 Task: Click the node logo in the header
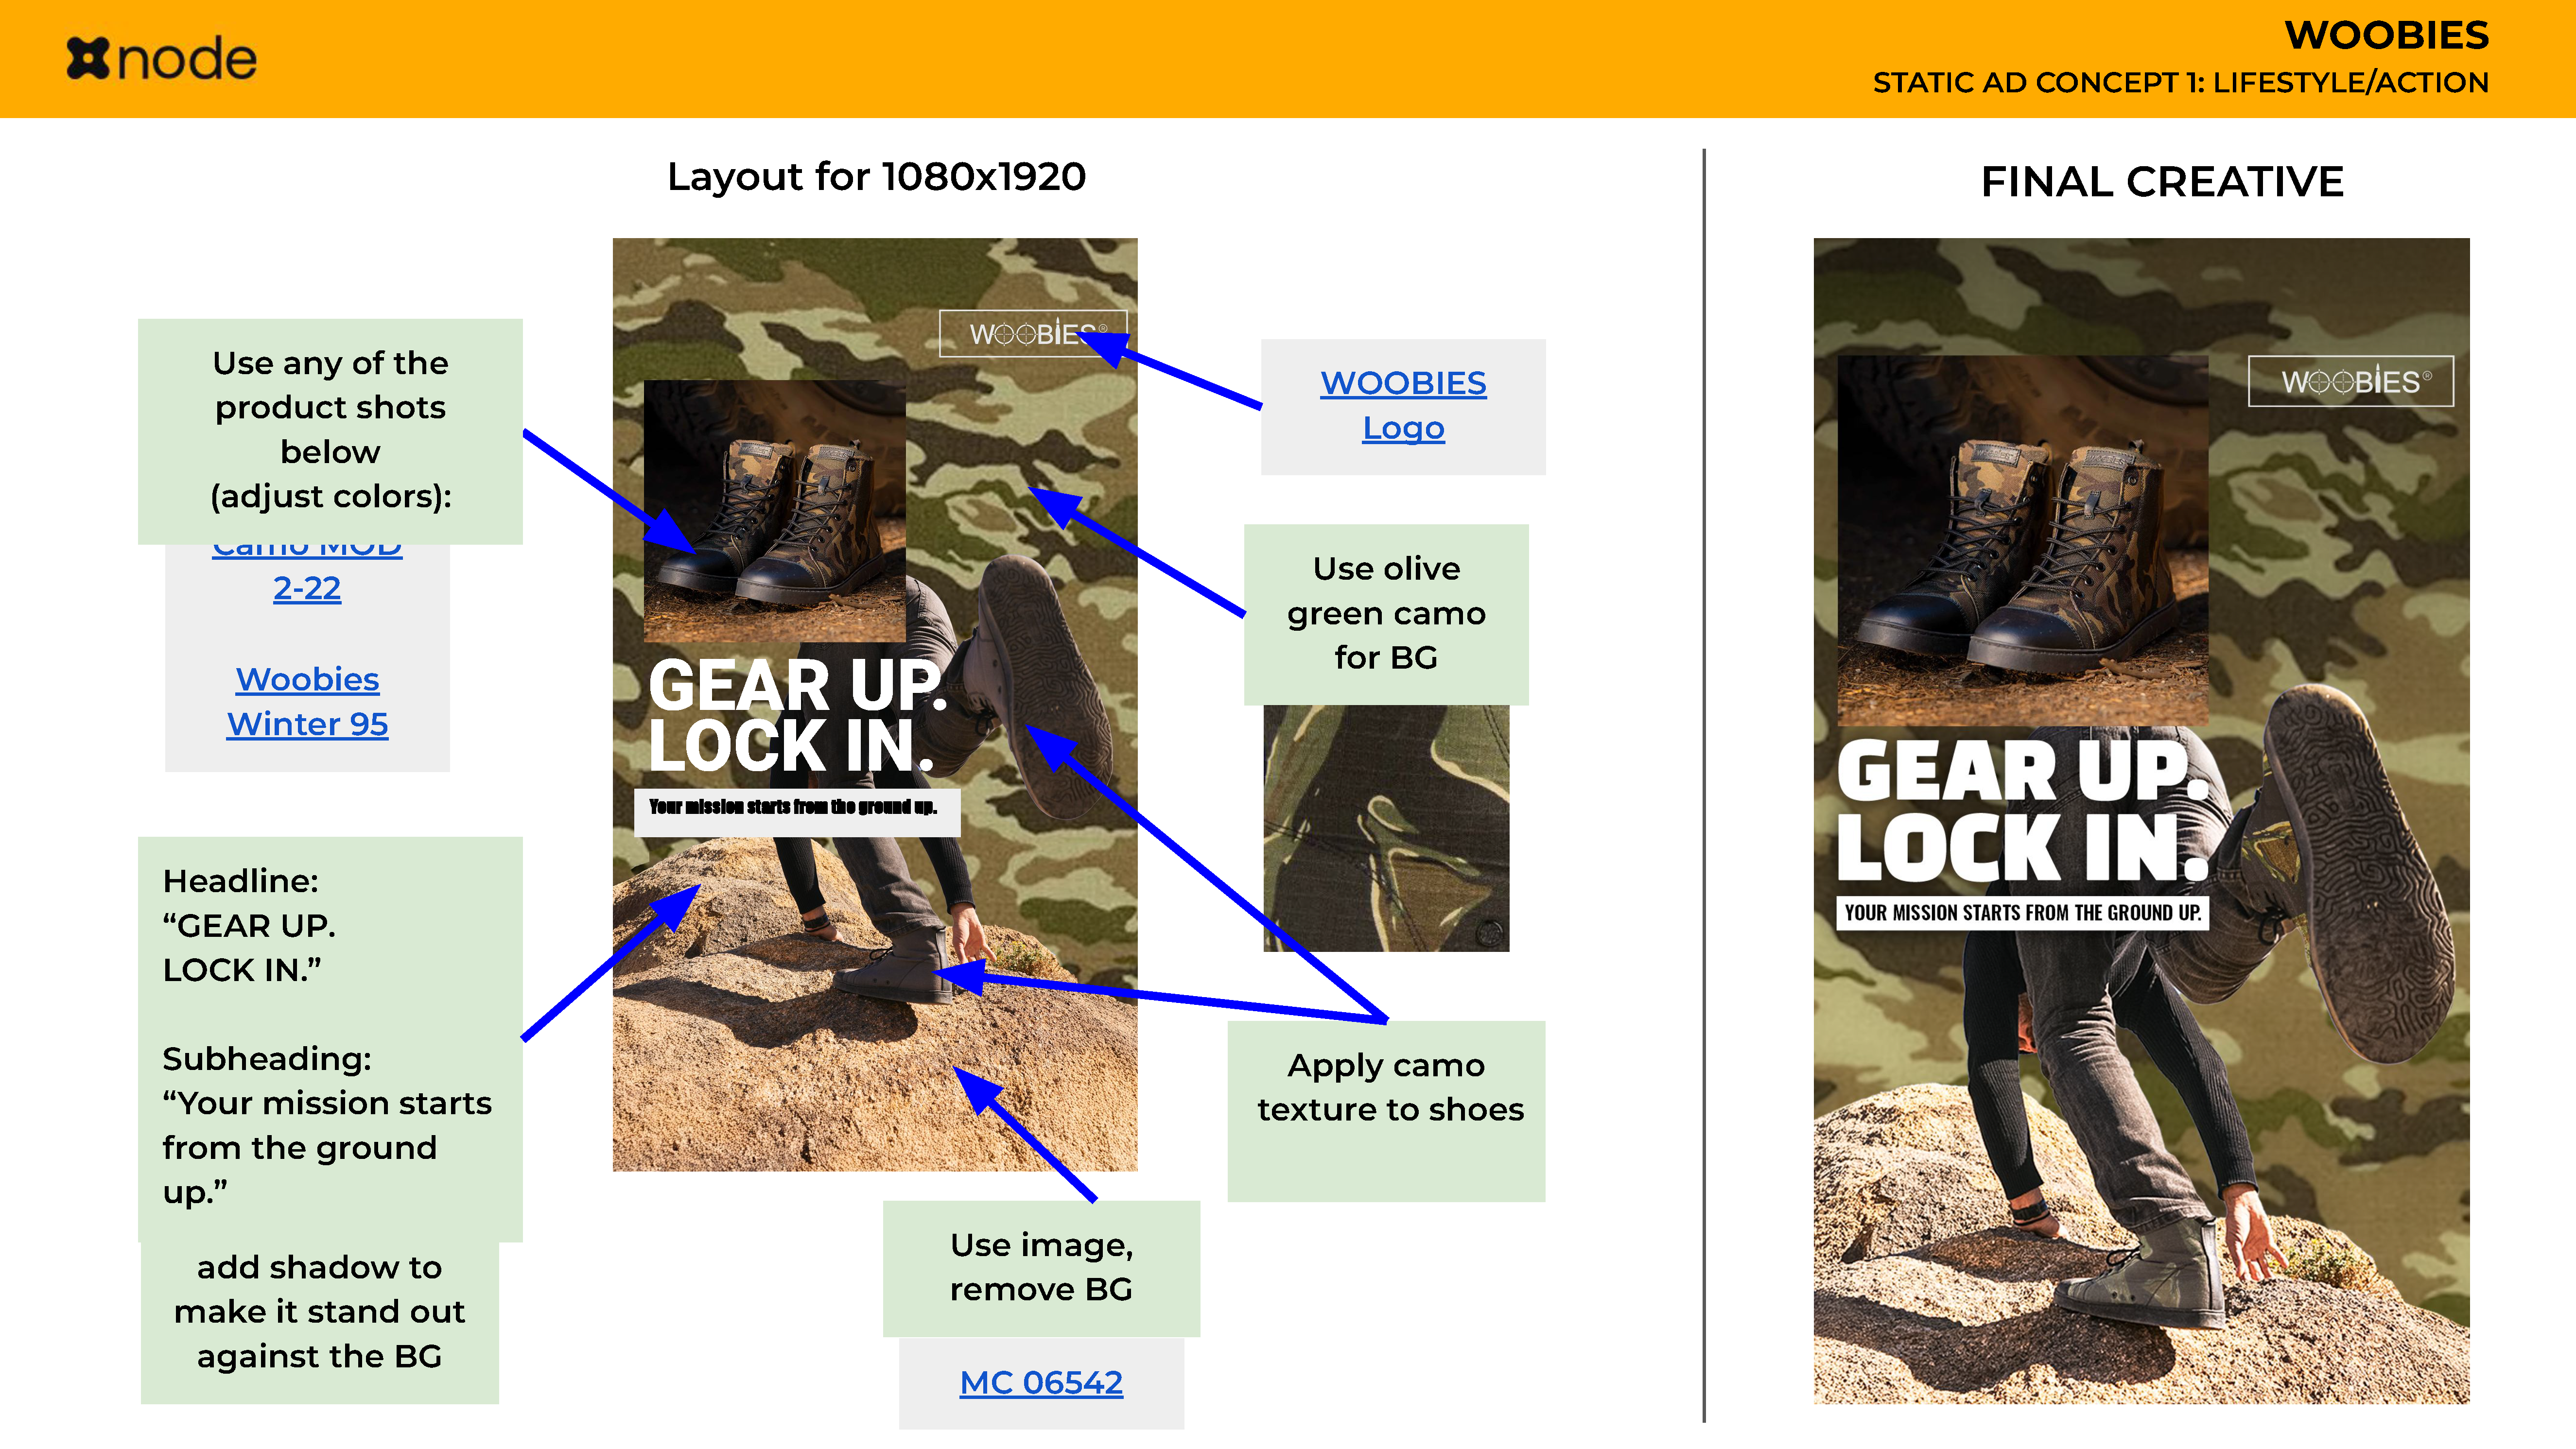(162, 59)
